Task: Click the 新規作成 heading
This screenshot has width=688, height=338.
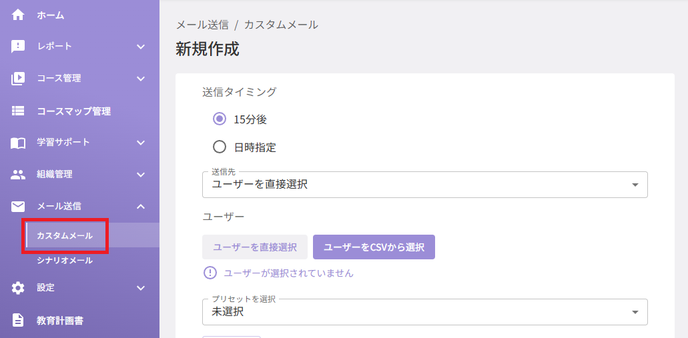Action: click(x=208, y=49)
